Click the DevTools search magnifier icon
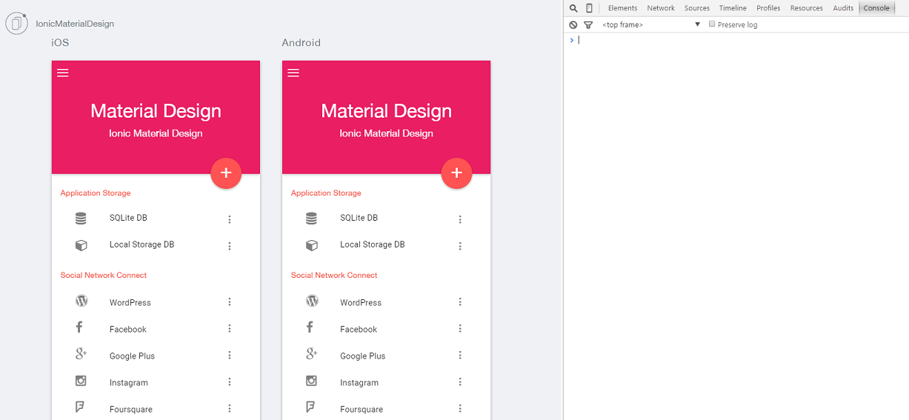Image resolution: width=909 pixels, height=420 pixels. 573,8
